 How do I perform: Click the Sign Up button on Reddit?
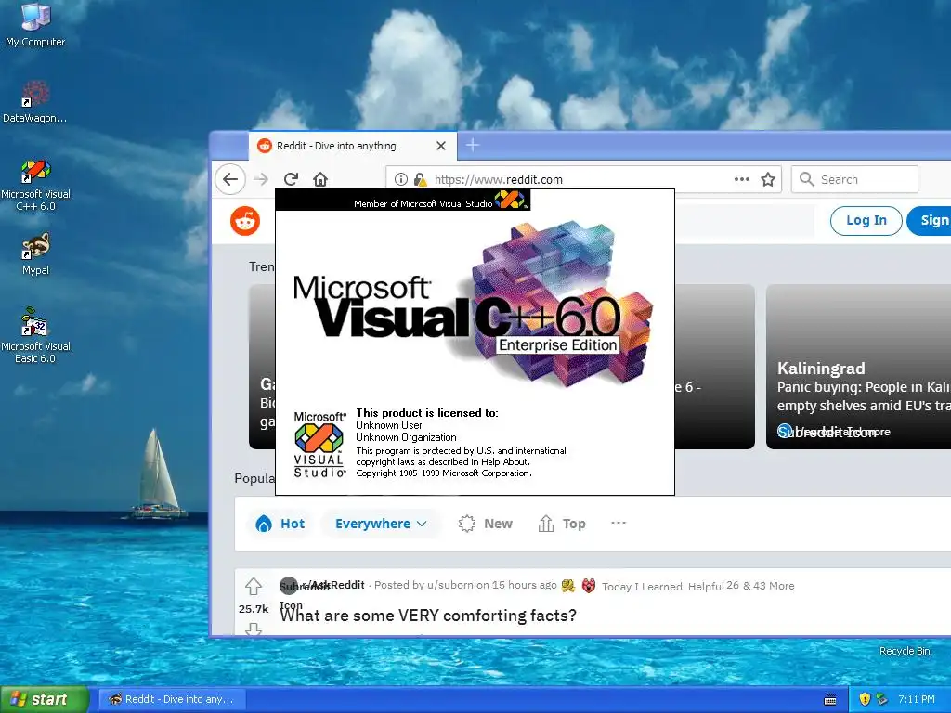pyautogui.click(x=929, y=221)
